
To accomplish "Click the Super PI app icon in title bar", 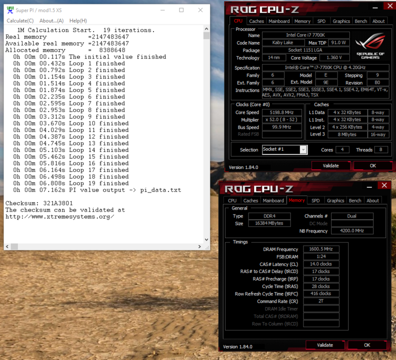I will (x=10, y=10).
